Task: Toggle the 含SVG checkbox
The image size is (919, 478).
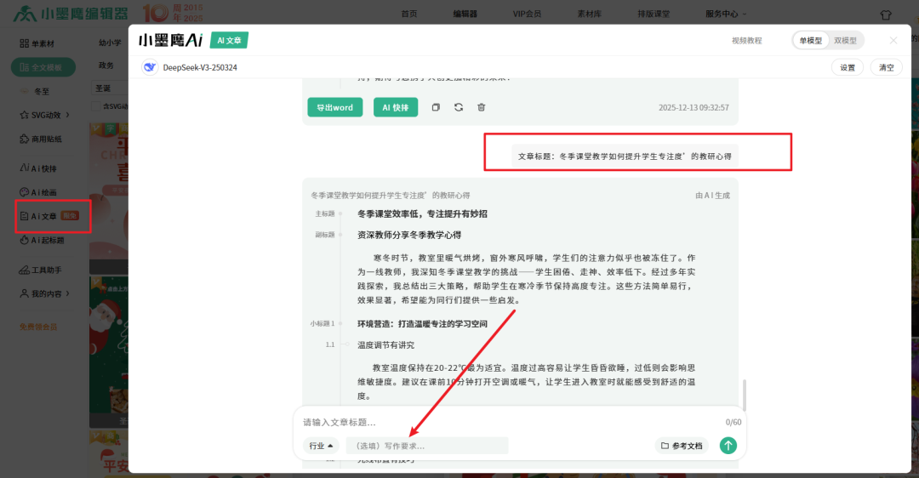Action: pyautogui.click(x=95, y=106)
